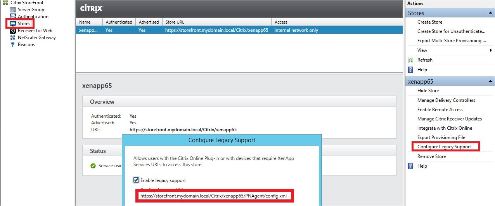This screenshot has width=495, height=206.
Task: Click the green Refresh icon in Actions
Action: pyautogui.click(x=411, y=60)
